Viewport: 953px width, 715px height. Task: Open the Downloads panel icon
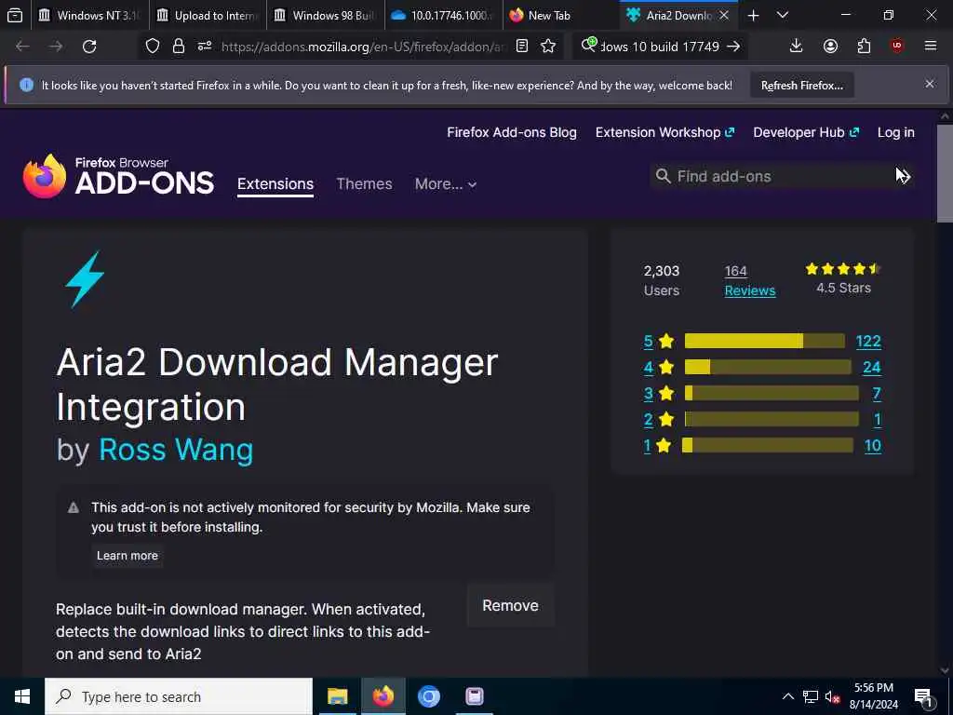[796, 47]
